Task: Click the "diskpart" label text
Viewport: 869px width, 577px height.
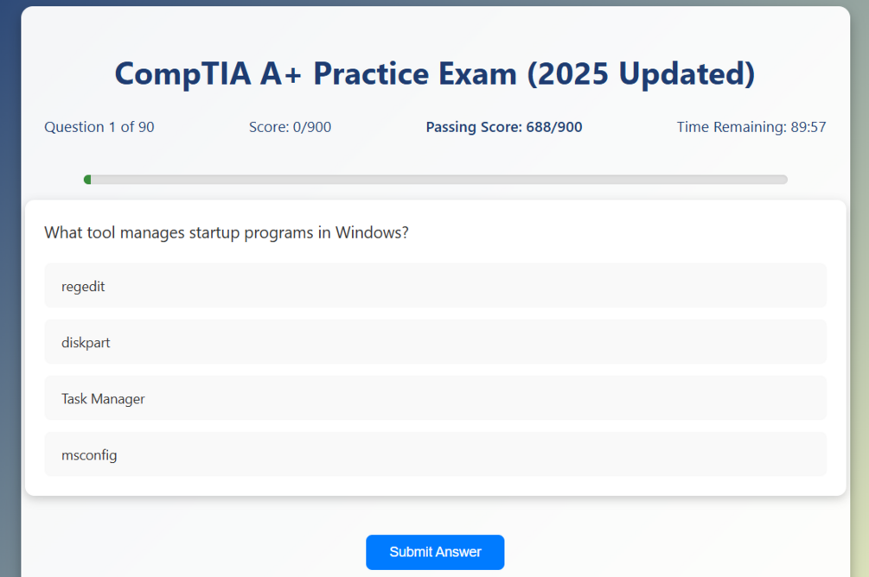Action: click(x=86, y=343)
